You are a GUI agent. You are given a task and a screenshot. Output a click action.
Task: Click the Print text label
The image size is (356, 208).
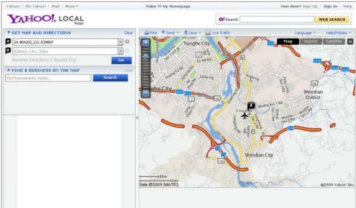coord(153,33)
